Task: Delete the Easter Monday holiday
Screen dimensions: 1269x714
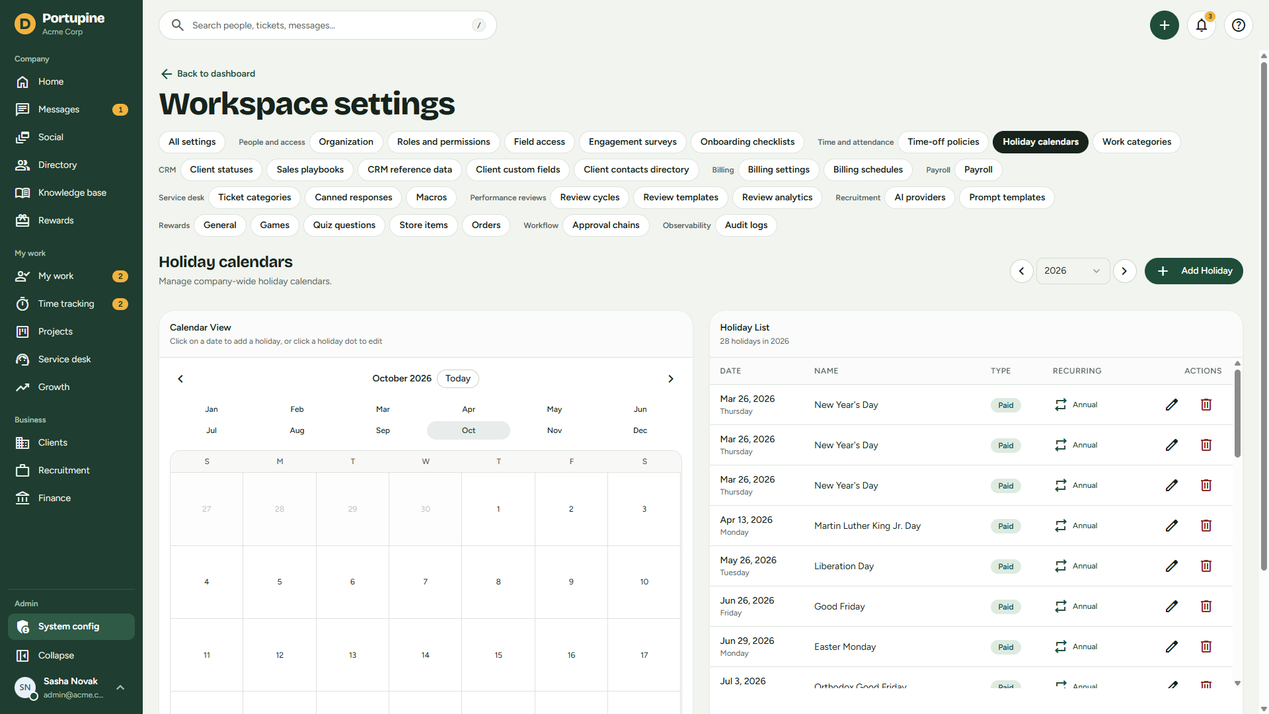Action: [1206, 647]
